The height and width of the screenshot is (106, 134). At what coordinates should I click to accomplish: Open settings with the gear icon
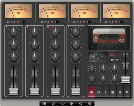[89, 103]
